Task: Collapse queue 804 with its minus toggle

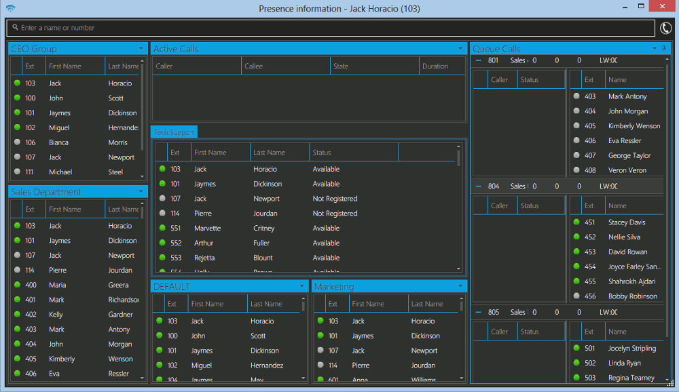Action: [x=477, y=186]
